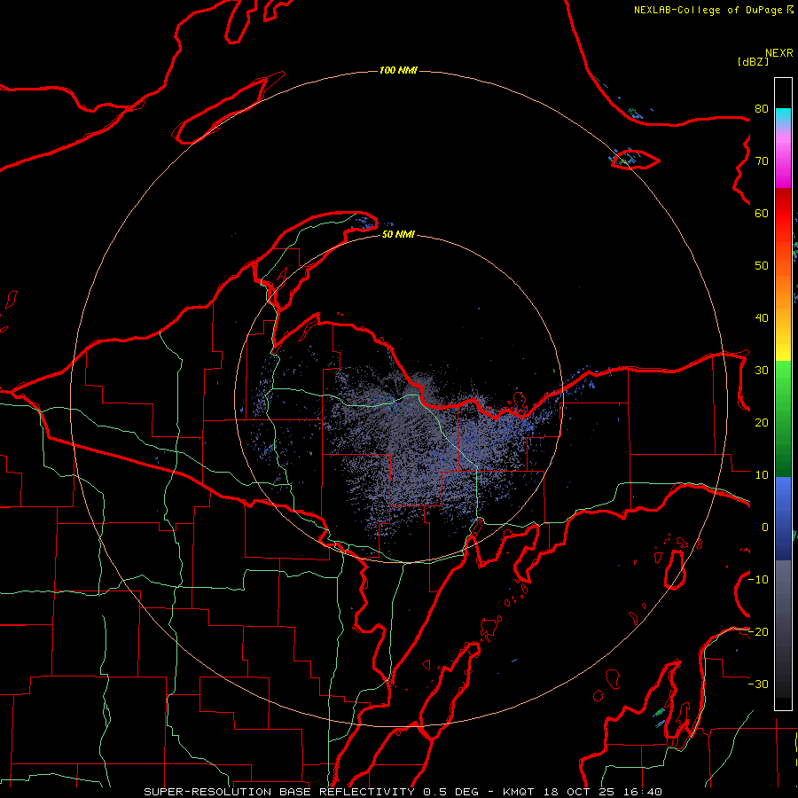Click the cyan top of the dBZ color bar
The height and width of the screenshot is (798, 798).
click(x=783, y=117)
